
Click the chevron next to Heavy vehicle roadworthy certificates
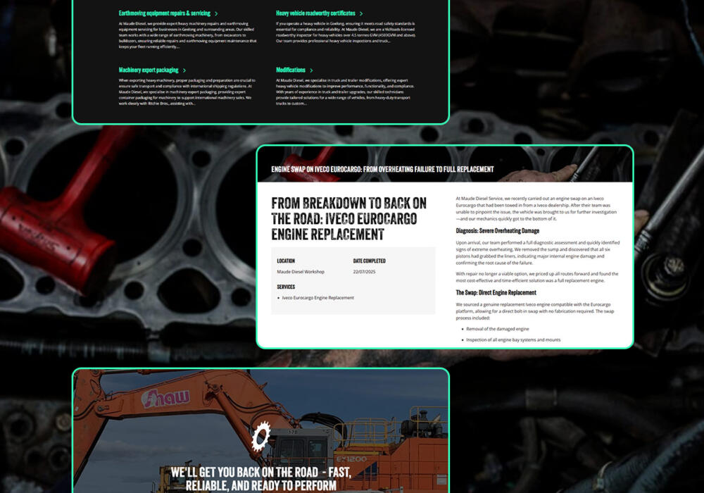361,13
